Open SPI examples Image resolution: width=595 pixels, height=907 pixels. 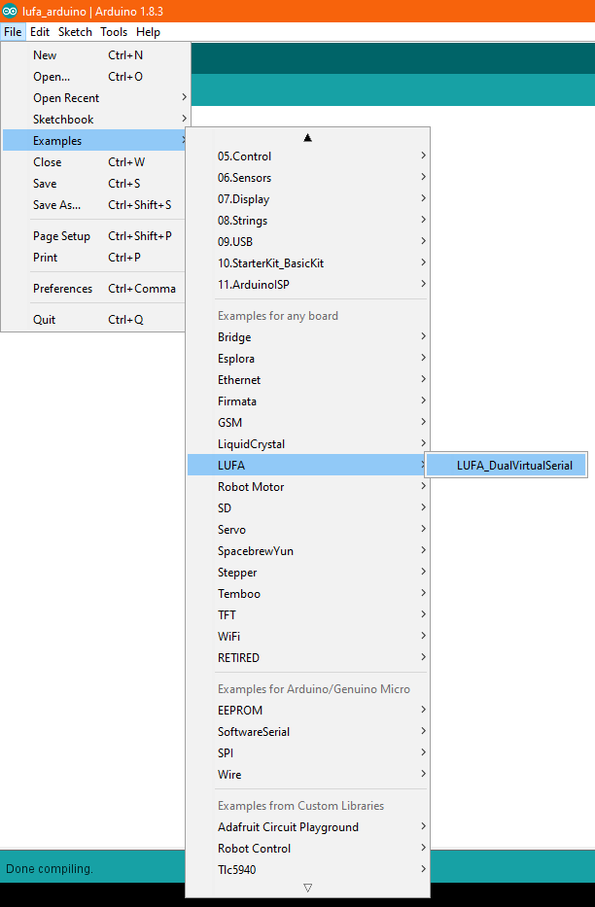click(x=307, y=753)
